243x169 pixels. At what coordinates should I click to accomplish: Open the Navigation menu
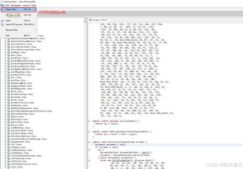(16, 5)
